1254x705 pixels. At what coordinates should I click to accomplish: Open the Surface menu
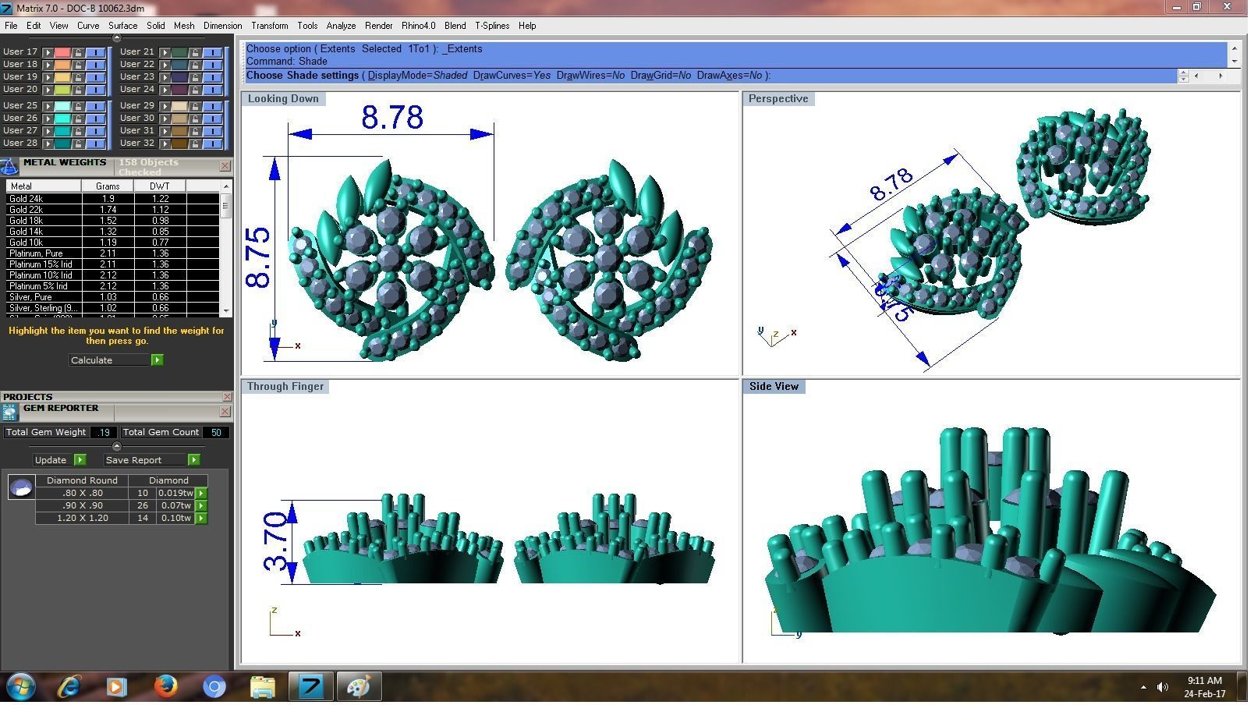point(123,26)
